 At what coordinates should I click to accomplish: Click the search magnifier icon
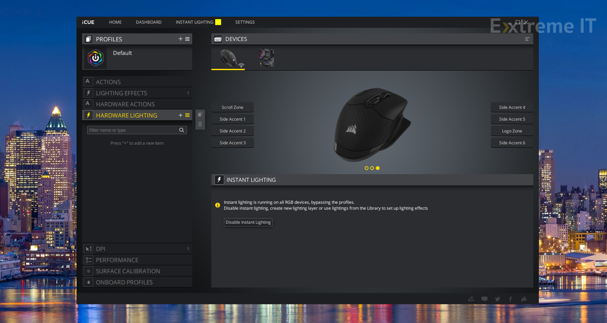point(181,130)
